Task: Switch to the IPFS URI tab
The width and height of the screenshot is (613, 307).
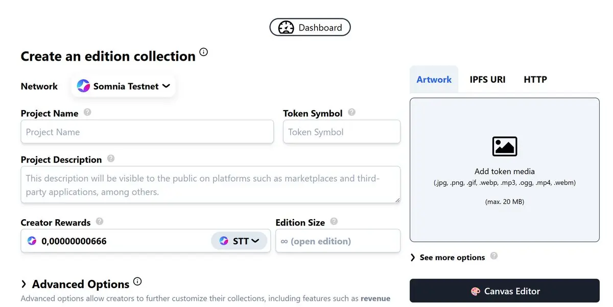Action: point(487,80)
